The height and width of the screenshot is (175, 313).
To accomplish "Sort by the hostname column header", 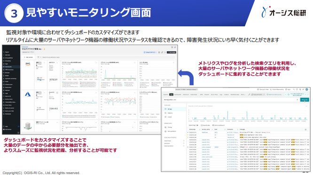I will [230, 129].
